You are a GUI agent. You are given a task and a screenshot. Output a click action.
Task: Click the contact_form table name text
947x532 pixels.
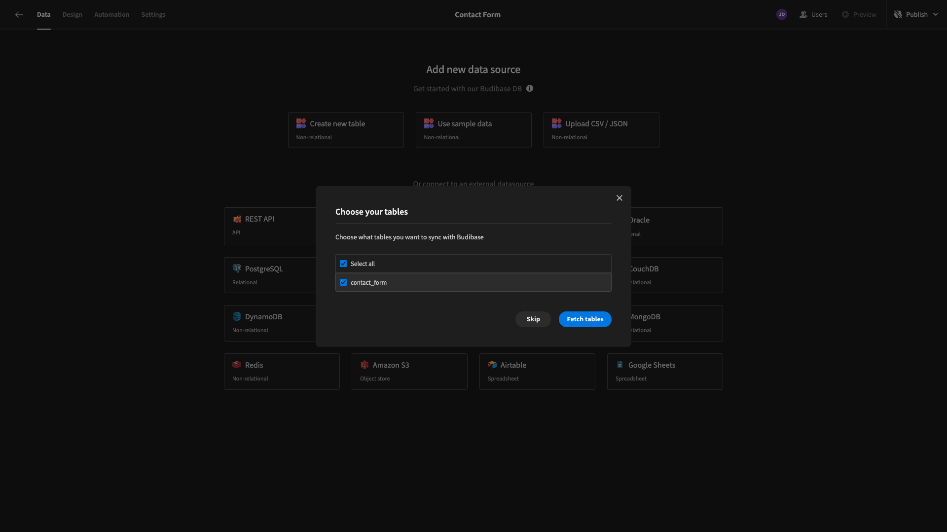point(368,283)
